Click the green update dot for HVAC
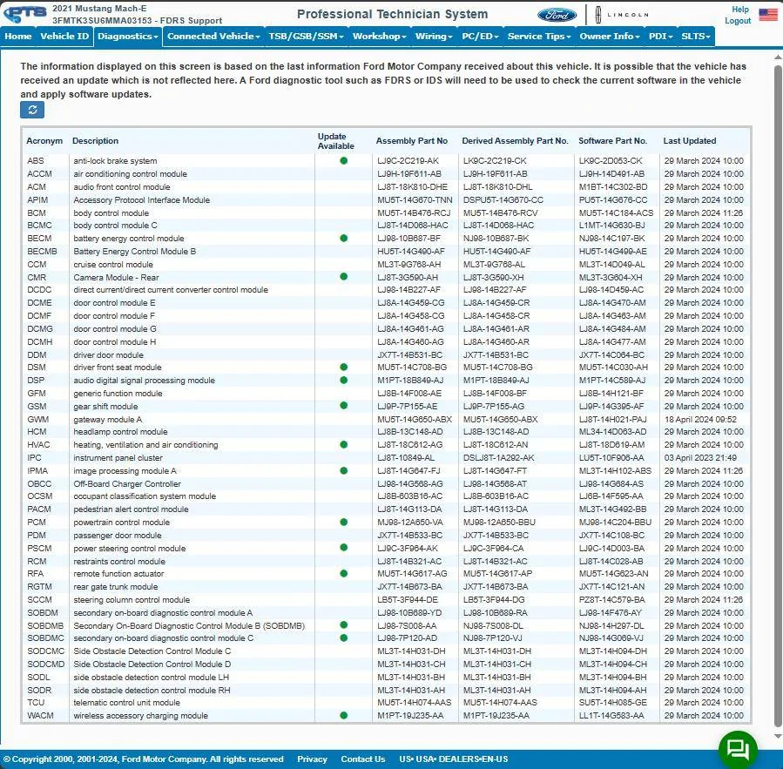Screen dimensions: 783x769 [343, 444]
